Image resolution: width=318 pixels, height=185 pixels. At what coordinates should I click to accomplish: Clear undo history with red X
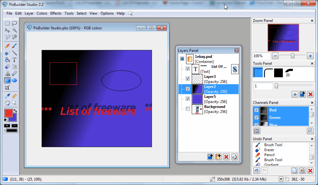(310, 171)
